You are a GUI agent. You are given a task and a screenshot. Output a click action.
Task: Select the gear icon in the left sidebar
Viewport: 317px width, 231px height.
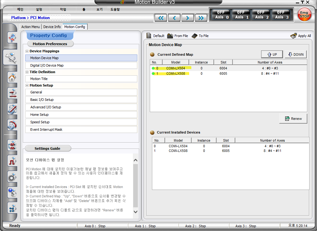pos(12,177)
